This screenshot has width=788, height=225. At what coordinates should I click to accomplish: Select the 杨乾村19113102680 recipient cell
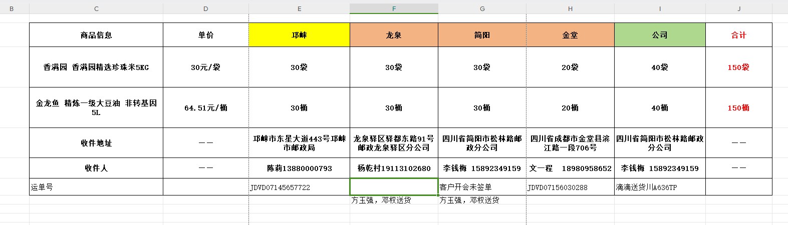point(394,168)
